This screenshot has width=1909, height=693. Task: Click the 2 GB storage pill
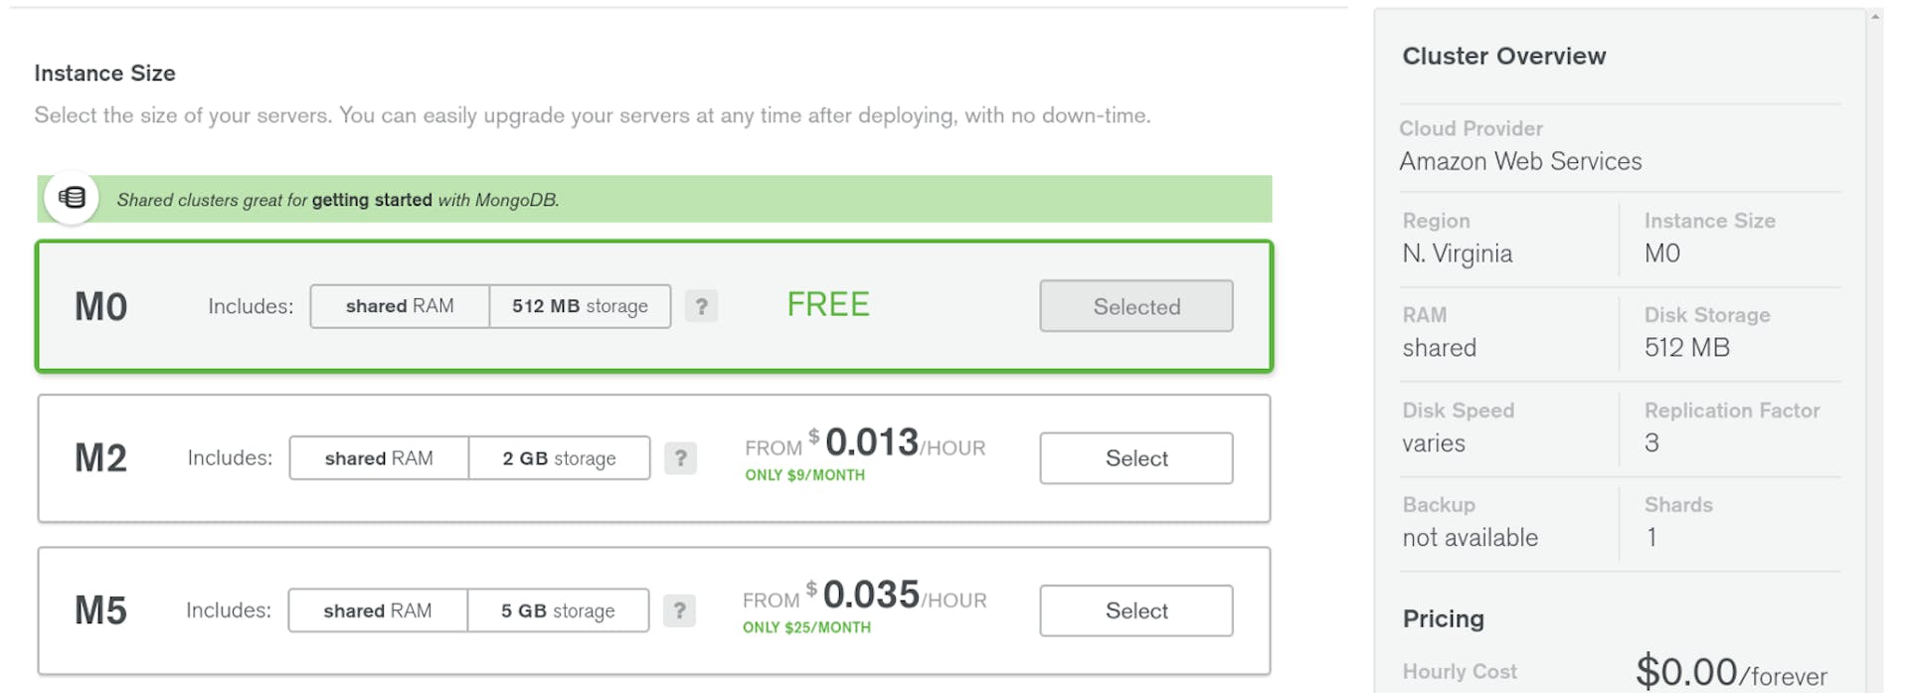click(x=559, y=458)
